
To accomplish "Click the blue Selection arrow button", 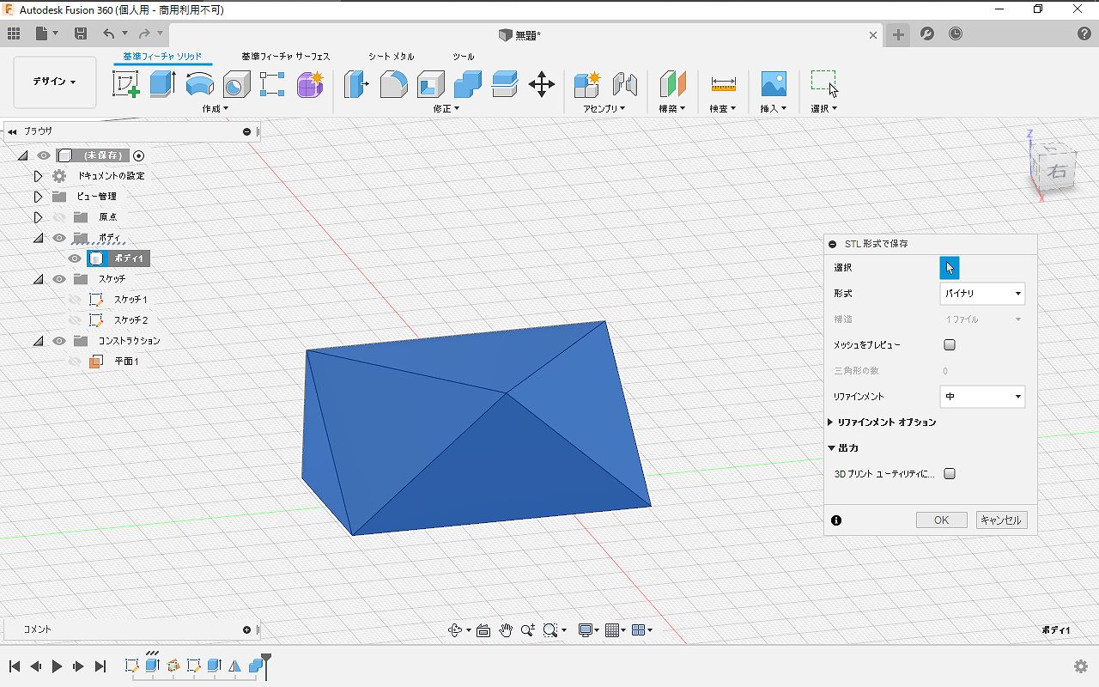I will 950,268.
